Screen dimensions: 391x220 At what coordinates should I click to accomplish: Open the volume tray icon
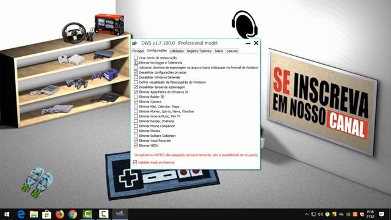pyautogui.click(x=321, y=215)
